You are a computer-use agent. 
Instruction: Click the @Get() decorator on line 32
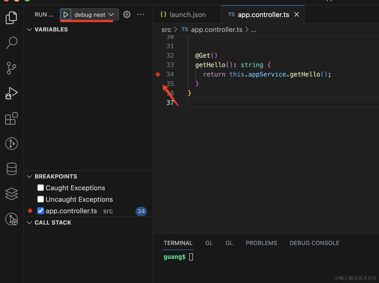click(206, 56)
